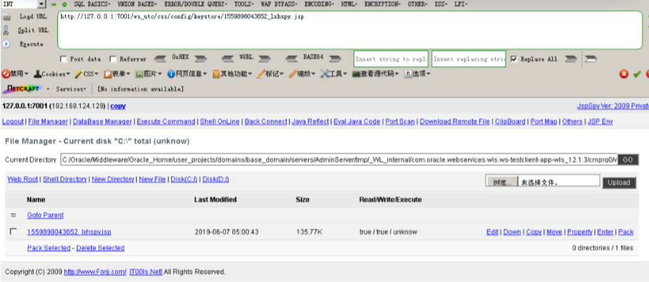This screenshot has height=282, width=649.
Task: Click the Load URL icon in HackBar
Action: click(x=7, y=18)
